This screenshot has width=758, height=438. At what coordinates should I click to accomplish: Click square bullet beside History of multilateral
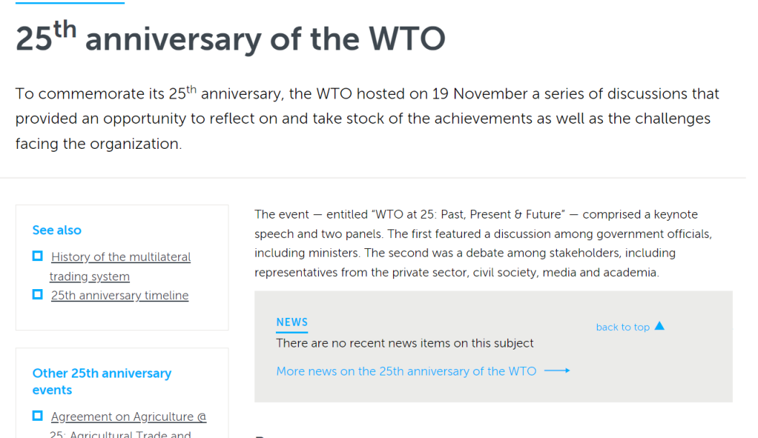(37, 256)
